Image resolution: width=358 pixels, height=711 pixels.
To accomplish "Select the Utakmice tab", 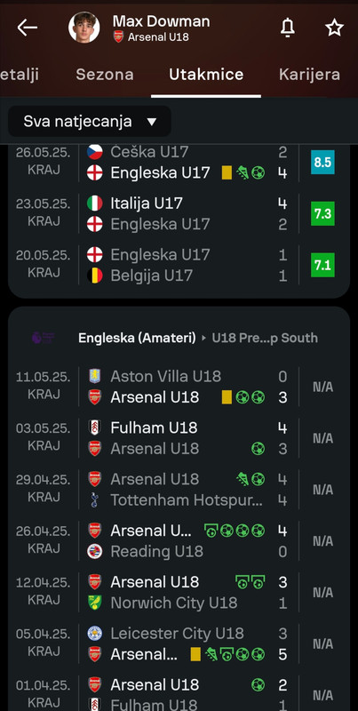I will click(x=206, y=75).
